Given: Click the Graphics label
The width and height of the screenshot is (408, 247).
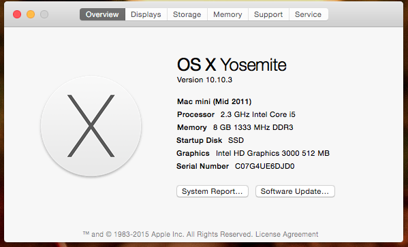Looking at the screenshot, I should [x=193, y=153].
